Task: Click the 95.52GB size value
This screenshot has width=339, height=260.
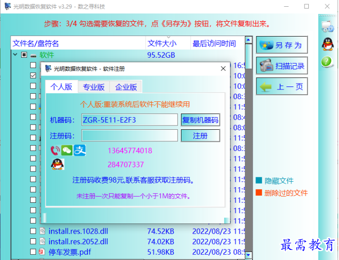Action: coord(161,55)
